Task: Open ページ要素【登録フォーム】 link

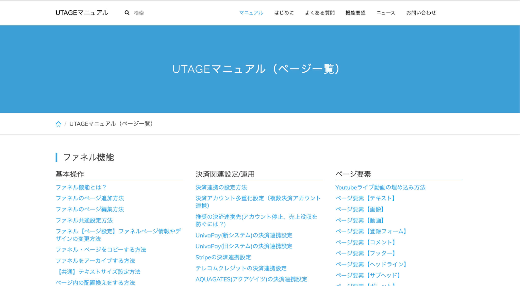Action: pyautogui.click(x=371, y=231)
